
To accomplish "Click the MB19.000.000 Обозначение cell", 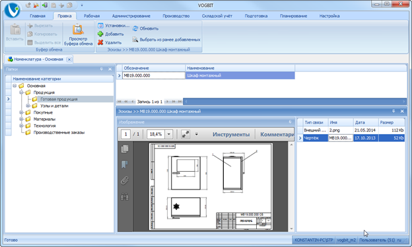I will tap(154, 75).
